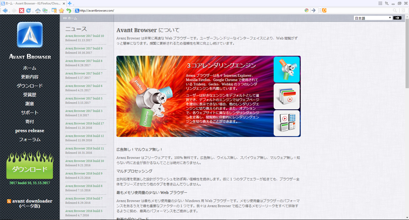Click the Go arrow beside address bar
Image resolution: width=409 pixels, height=220 pixels.
coord(313,11)
